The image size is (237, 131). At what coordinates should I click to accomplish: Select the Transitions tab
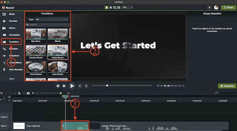click(11, 42)
